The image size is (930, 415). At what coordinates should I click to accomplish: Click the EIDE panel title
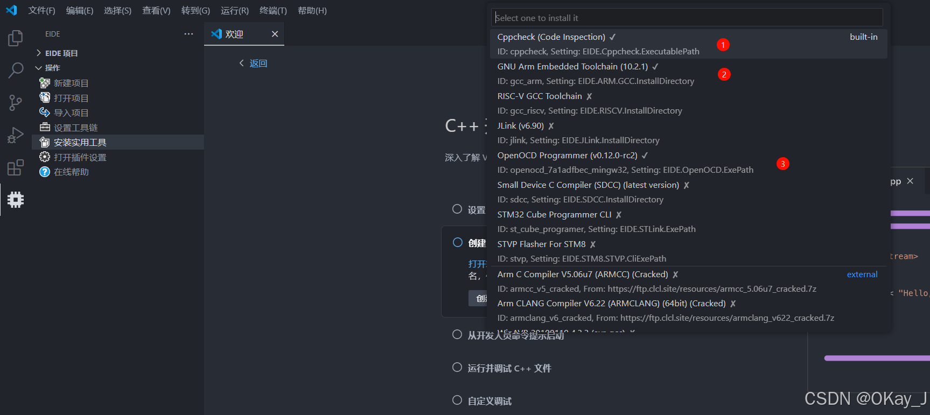(x=53, y=34)
